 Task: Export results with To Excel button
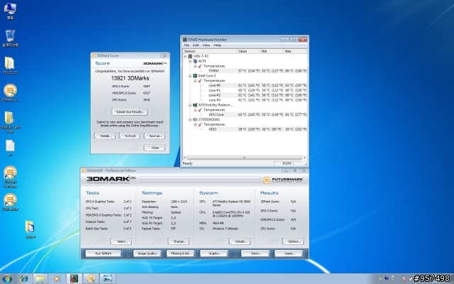[130, 136]
